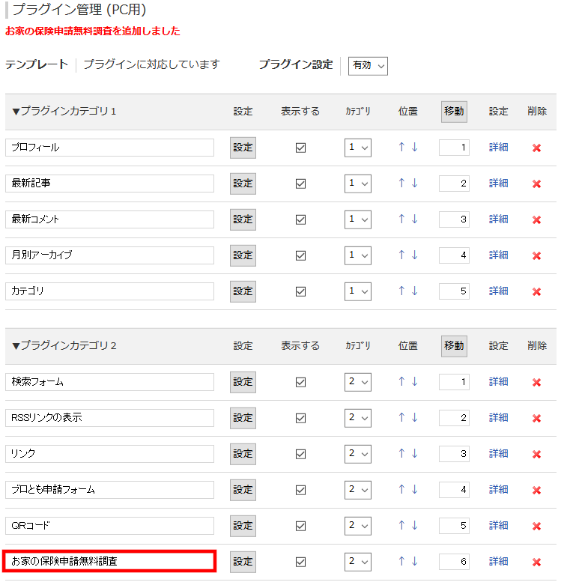Uncheck 表示する for the プロフィール plugin
561x582 pixels.
coord(301,148)
